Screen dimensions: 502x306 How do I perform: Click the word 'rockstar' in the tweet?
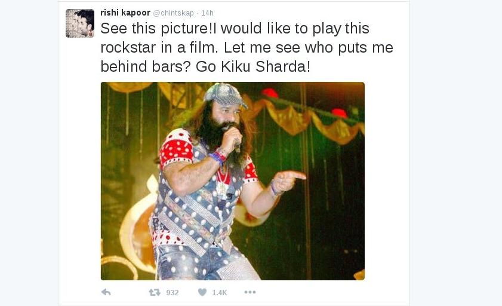click(x=128, y=47)
